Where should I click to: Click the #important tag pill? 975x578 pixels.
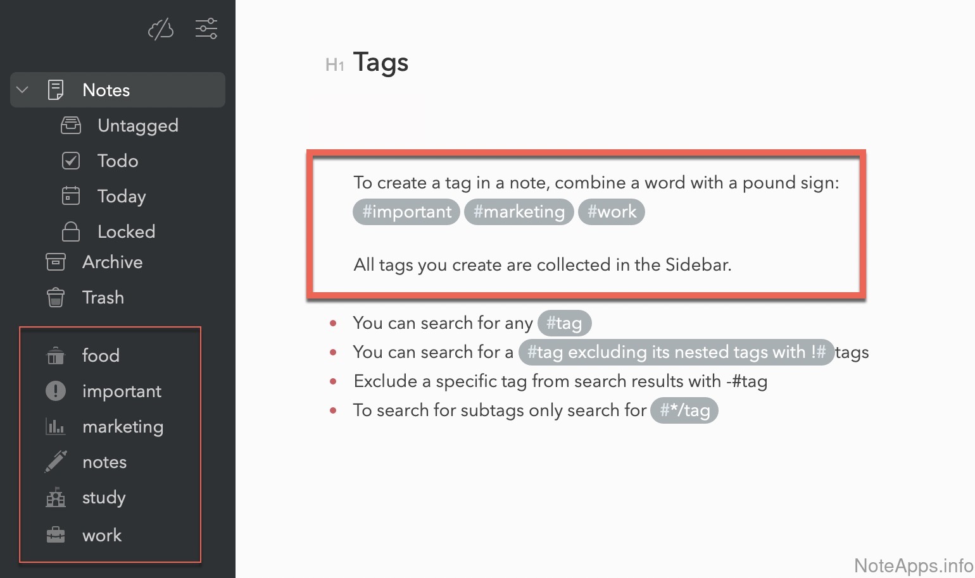[x=406, y=212]
